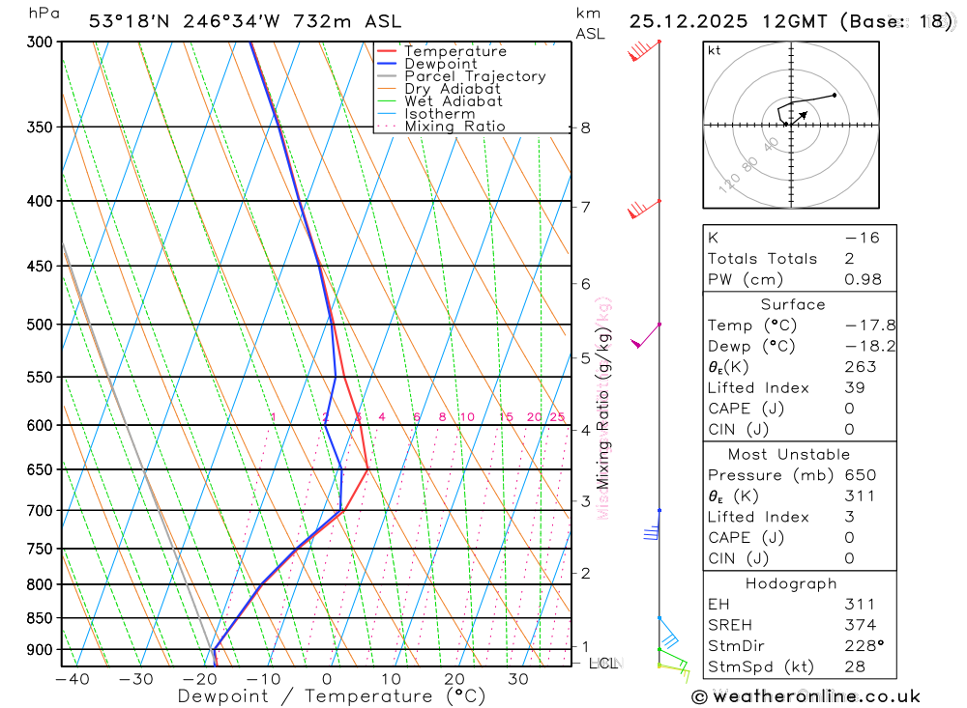
Task: Click the 'Isotherm' legend entry
Action: tap(440, 113)
